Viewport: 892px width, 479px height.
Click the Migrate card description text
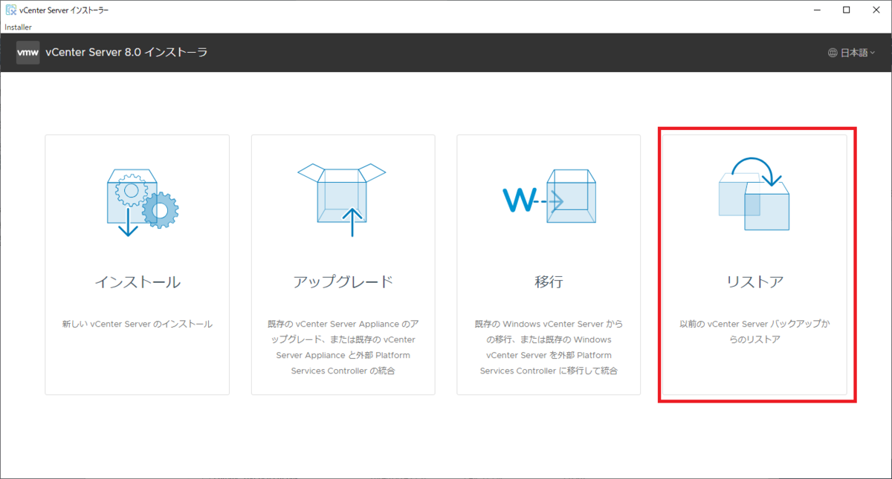pyautogui.click(x=549, y=347)
